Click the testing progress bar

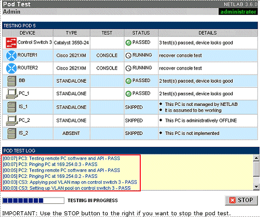click(x=33, y=200)
